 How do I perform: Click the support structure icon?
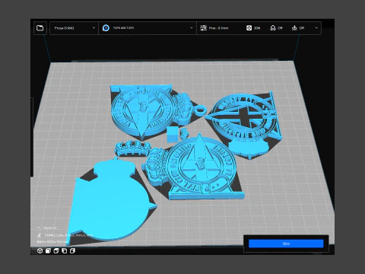[x=273, y=28]
